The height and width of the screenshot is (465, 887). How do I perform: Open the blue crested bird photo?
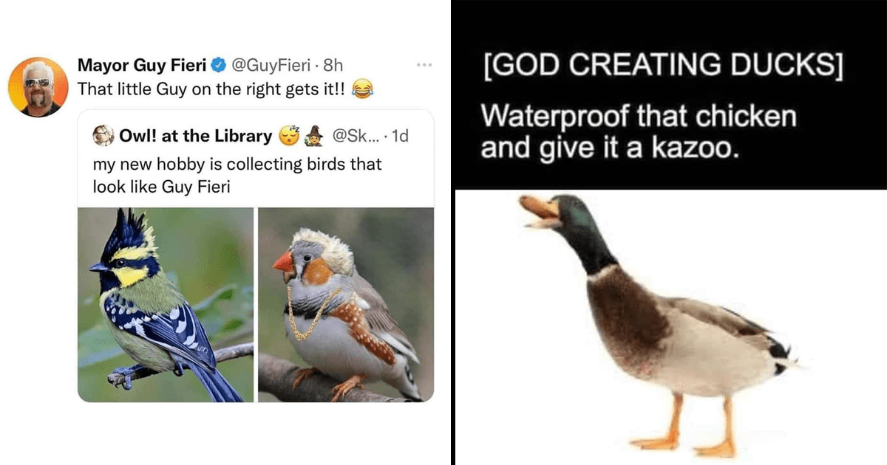(x=166, y=305)
